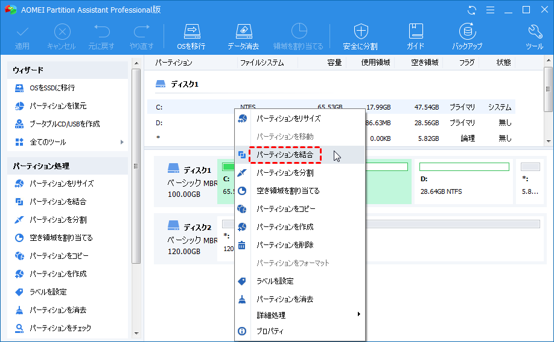Click the ウィザード section header
554x342 pixels.
[67, 70]
